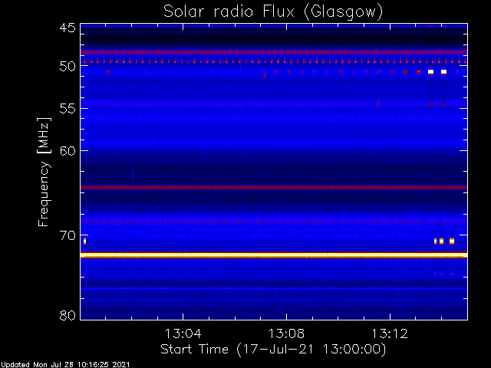
Task: Click the 'Frequency [MHz]' axis title
Action: [x=44, y=172]
